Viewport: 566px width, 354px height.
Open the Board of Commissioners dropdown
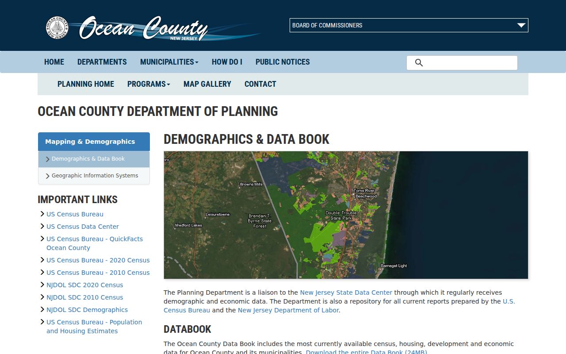[x=409, y=25]
